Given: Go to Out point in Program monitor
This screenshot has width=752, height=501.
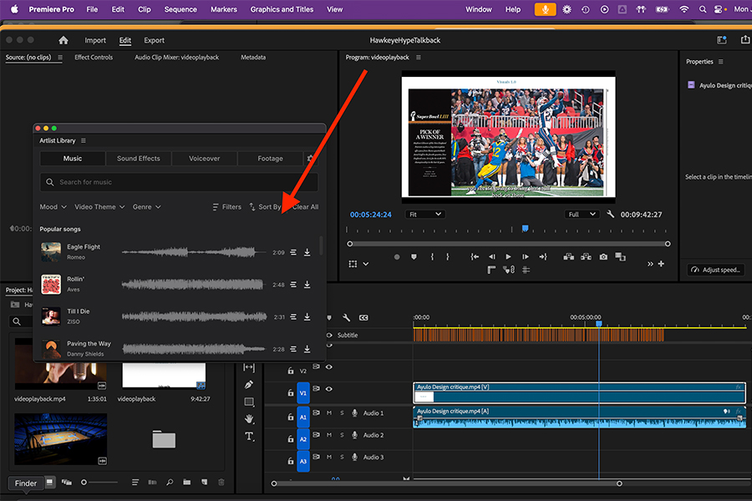Looking at the screenshot, I should pos(543,257).
